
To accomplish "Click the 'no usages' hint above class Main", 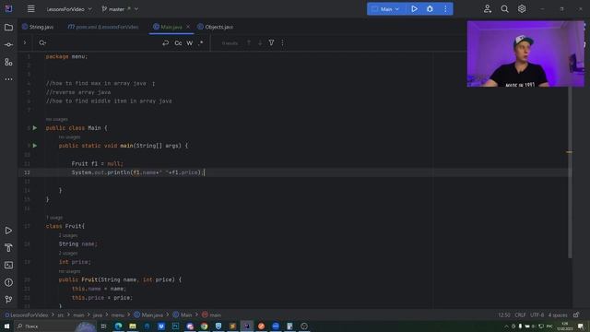I will click(x=56, y=119).
